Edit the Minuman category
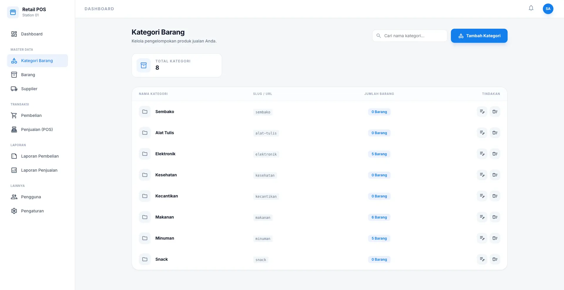Screen dimensions: 564x290 point(482,238)
